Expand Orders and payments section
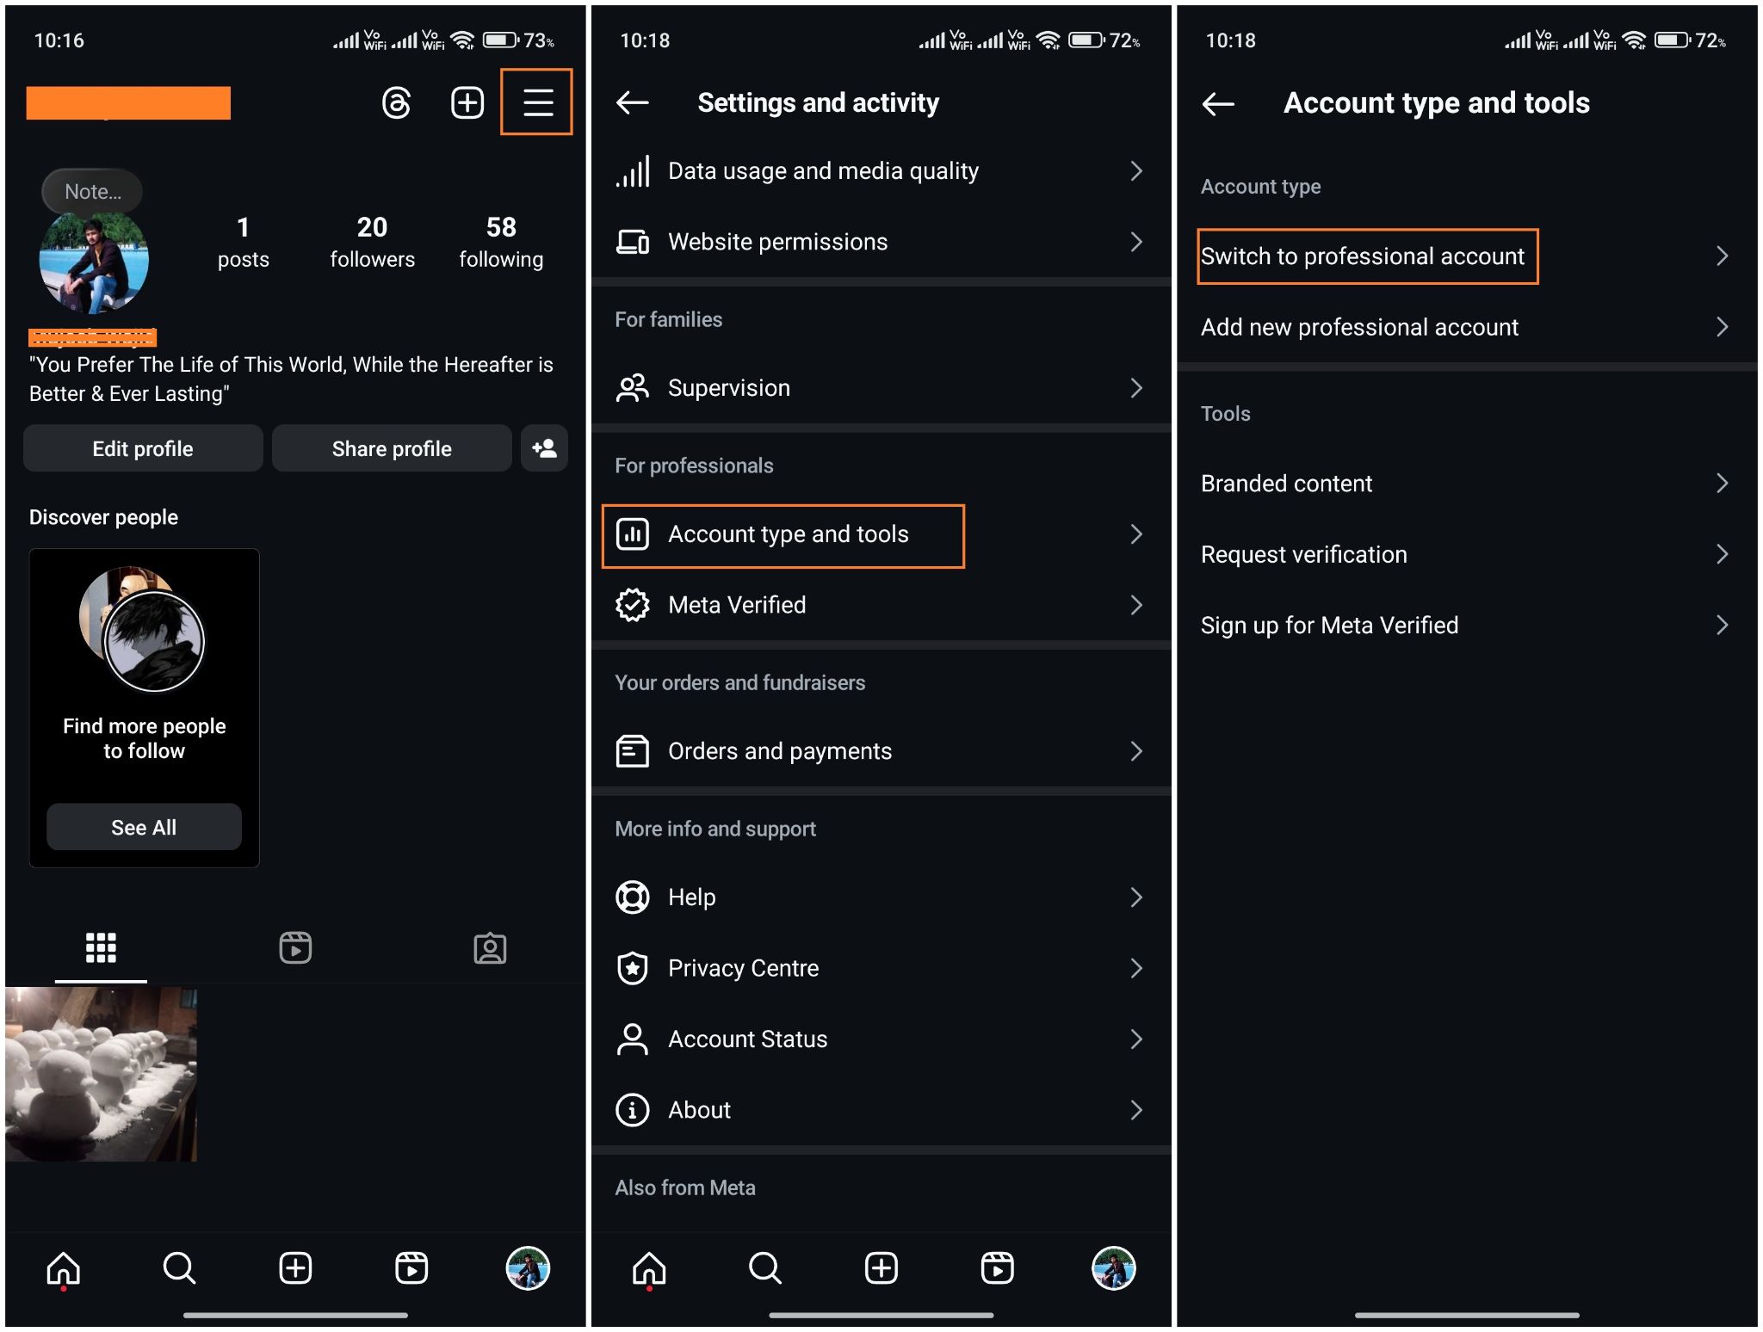The image size is (1763, 1332). point(881,751)
